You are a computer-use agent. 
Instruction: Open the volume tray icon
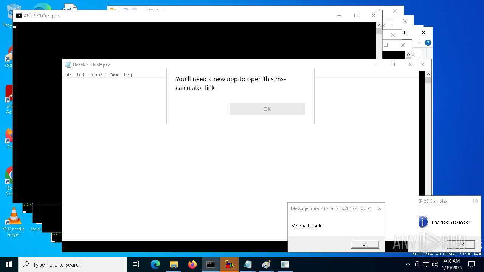coord(435,264)
